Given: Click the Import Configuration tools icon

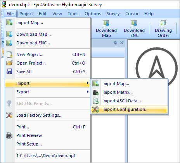Looking at the screenshot, I should click(95, 109).
